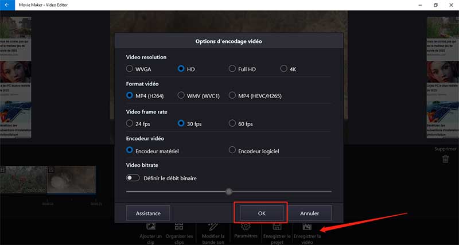Choose Full HD resolution option
Viewport: 459px width, 245px height.
tap(232, 69)
